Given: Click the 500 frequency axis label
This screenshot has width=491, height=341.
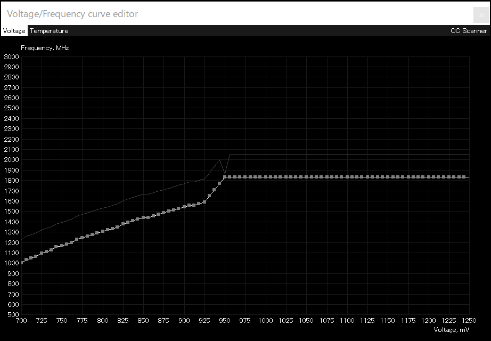Looking at the screenshot, I should click(x=13, y=315).
